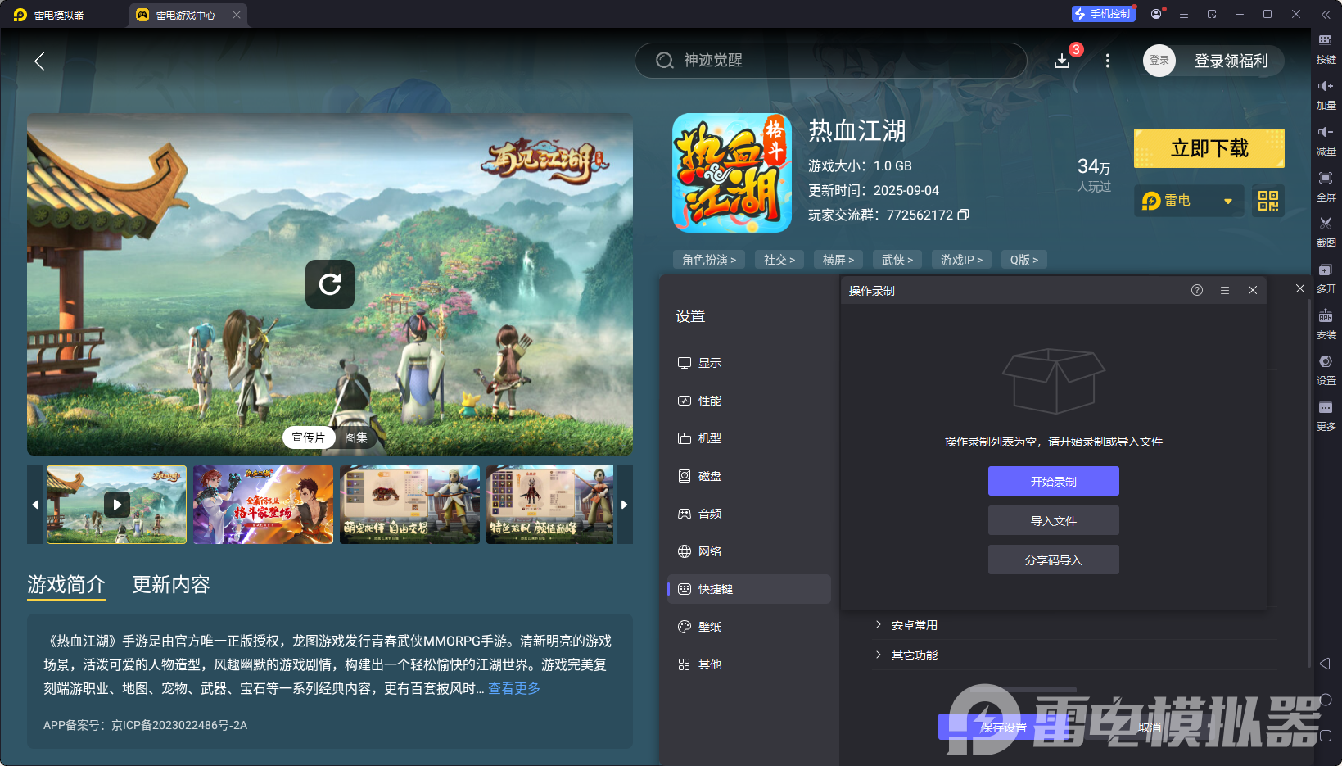Click the Android home circle button
Viewport: 1342px width, 766px height.
pos(1326,700)
